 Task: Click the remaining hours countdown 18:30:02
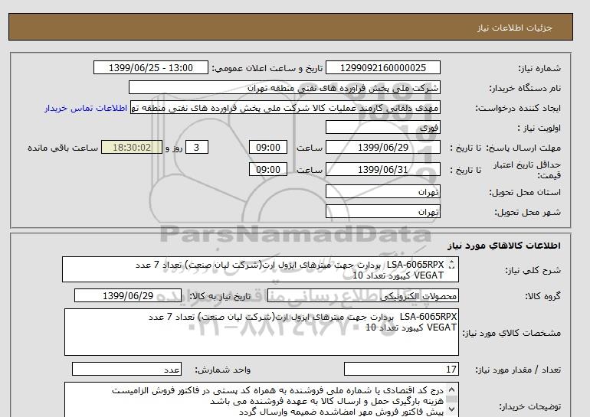(132, 147)
